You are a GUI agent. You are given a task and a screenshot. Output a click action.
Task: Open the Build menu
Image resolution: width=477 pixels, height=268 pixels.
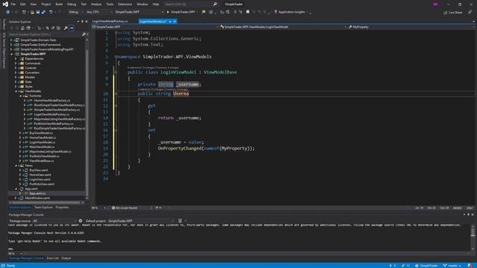pos(59,4)
